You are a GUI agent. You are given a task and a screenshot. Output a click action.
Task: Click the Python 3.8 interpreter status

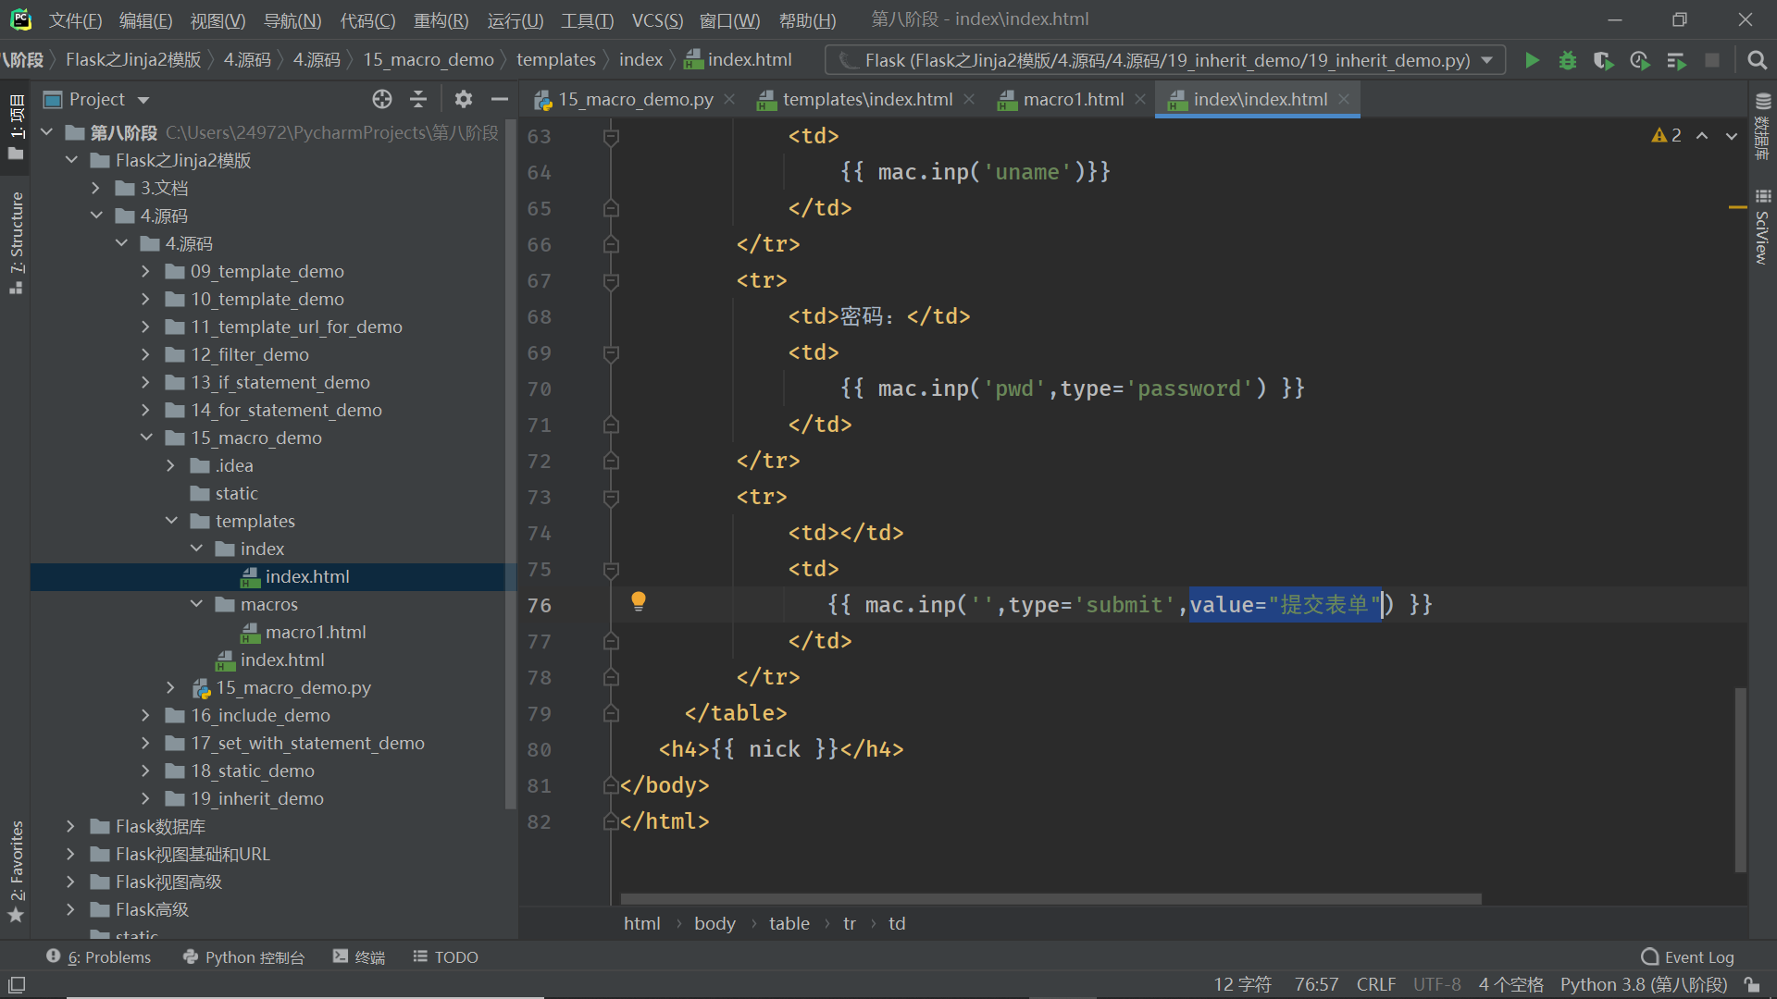[1644, 984]
